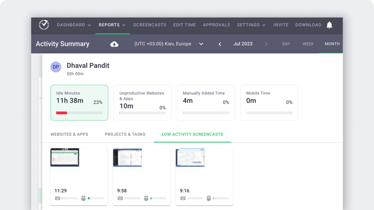Click the Download link in the navbar

308,24
